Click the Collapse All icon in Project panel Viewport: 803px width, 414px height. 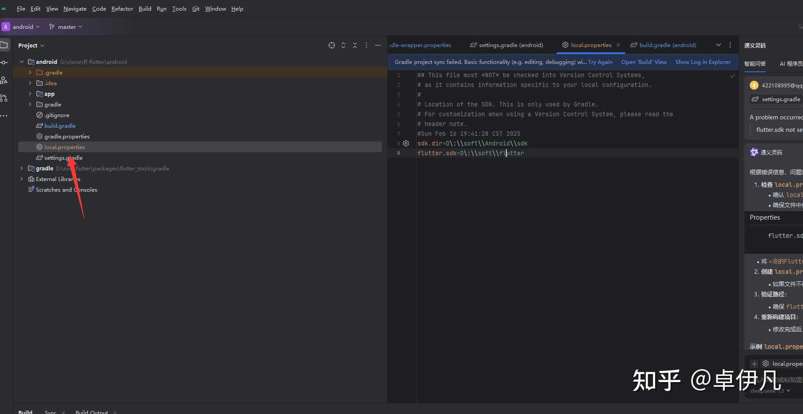(354, 45)
